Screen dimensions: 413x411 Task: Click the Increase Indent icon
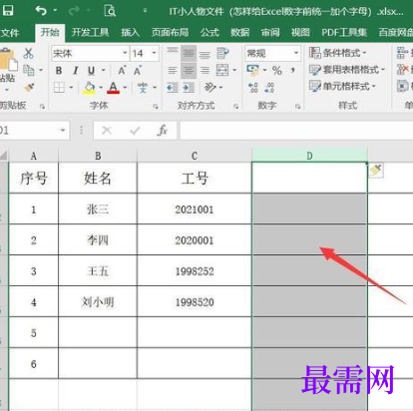(x=189, y=88)
